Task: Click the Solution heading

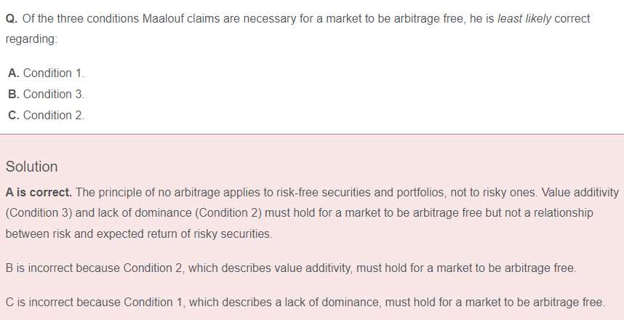Action: point(31,167)
